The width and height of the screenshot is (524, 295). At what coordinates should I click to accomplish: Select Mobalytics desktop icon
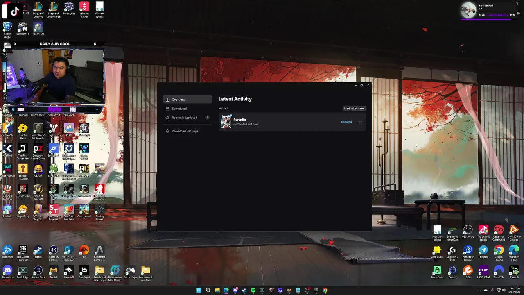click(69, 9)
